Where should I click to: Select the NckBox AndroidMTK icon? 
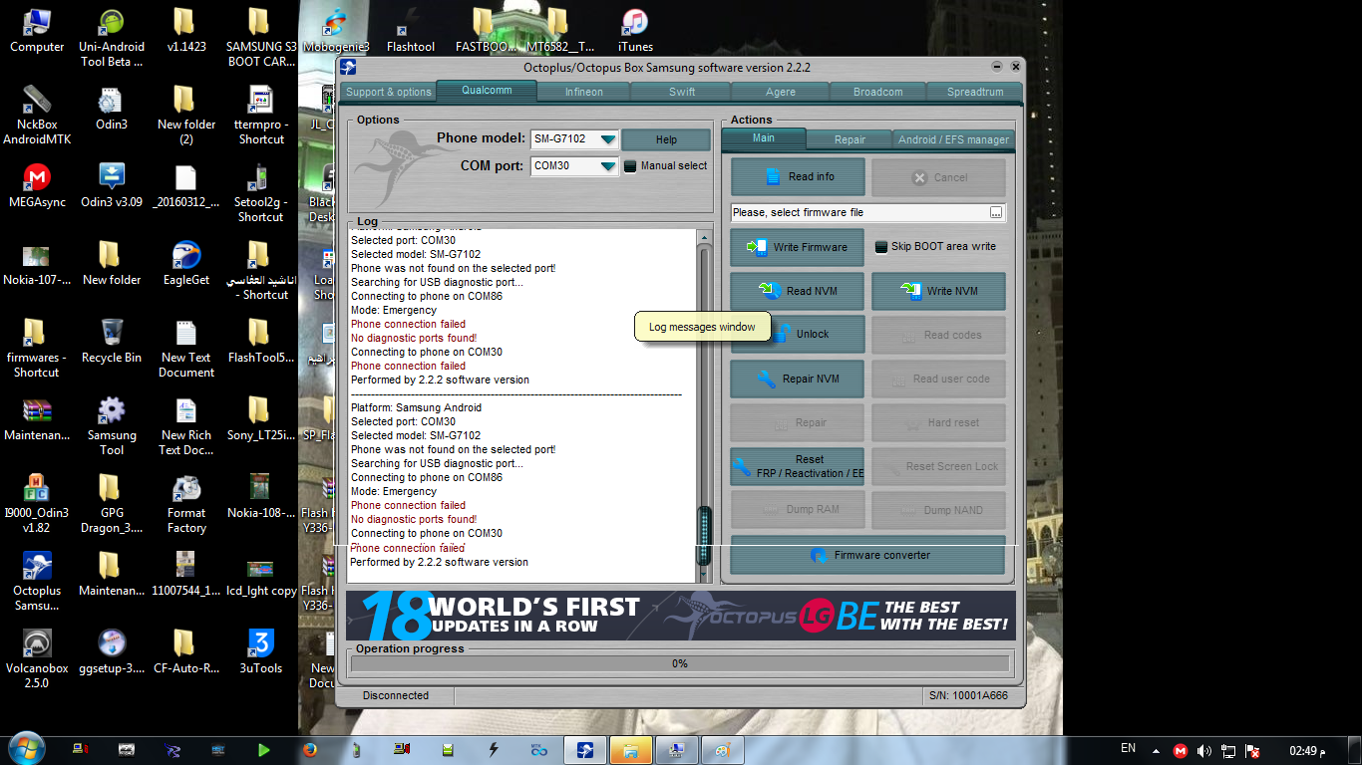tap(37, 116)
